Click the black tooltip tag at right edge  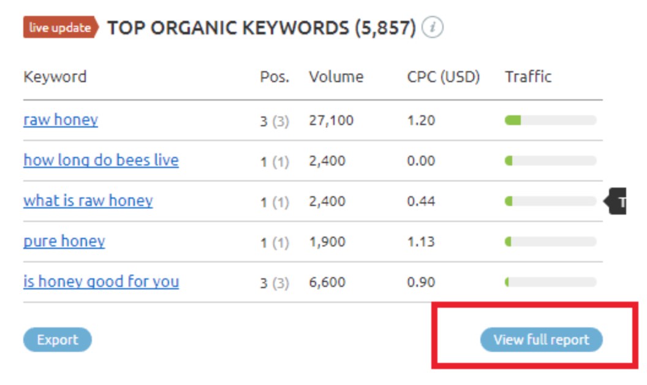point(618,201)
